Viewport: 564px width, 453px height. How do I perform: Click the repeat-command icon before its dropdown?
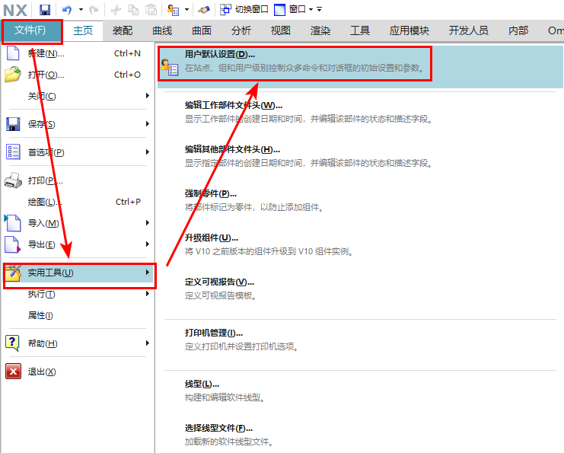174,10
